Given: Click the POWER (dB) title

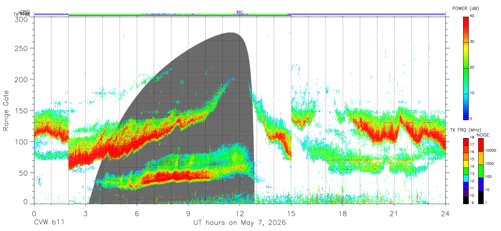Looking at the screenshot, I should tap(465, 8).
